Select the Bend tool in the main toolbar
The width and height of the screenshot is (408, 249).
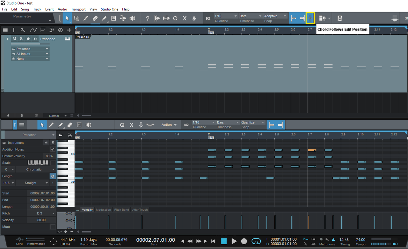[123, 19]
